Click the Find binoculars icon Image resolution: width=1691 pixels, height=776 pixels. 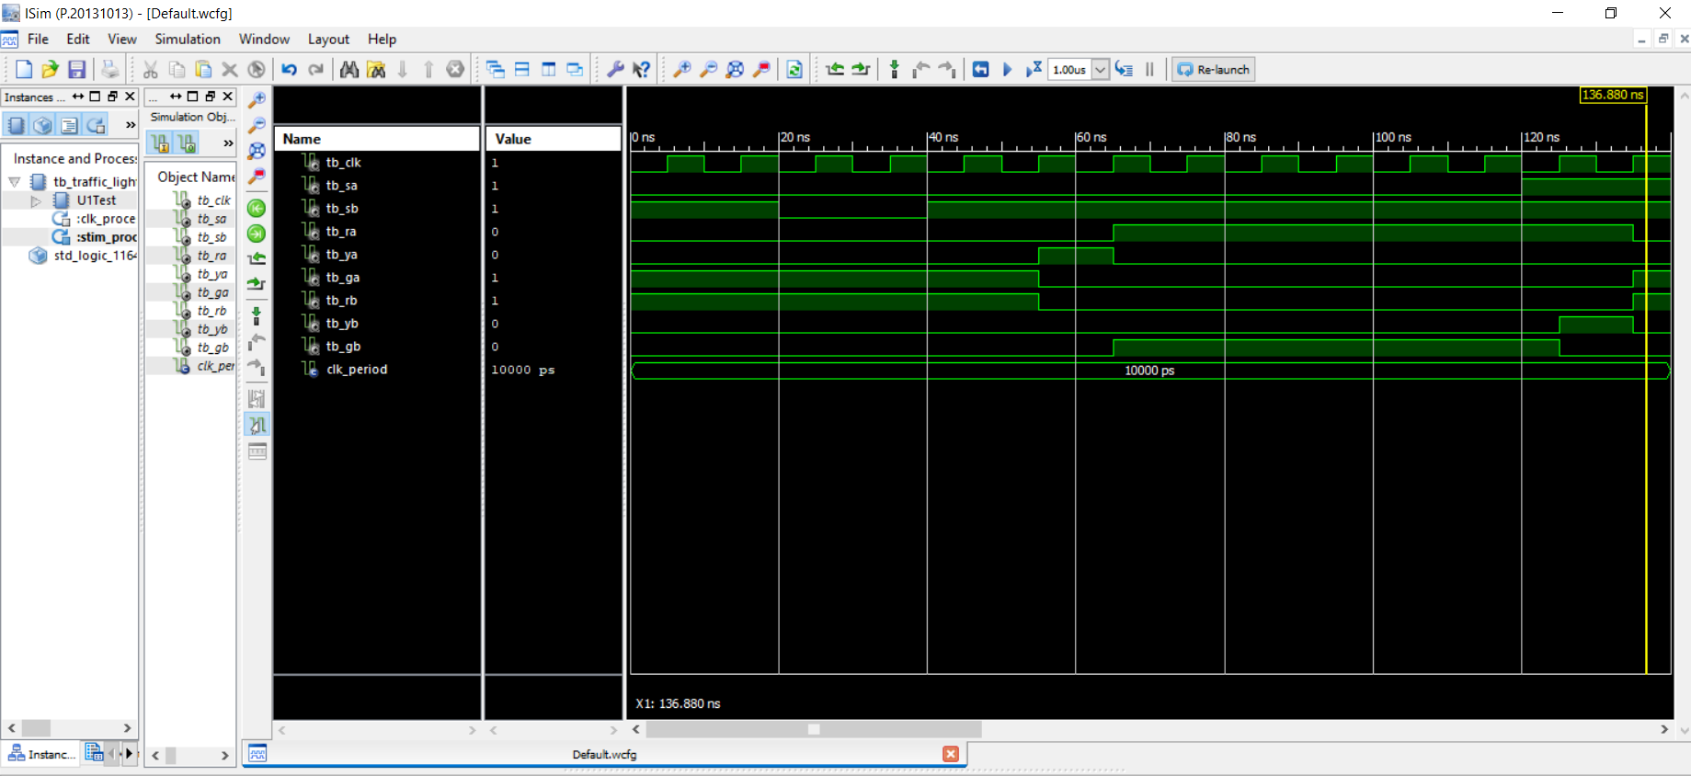click(x=349, y=69)
